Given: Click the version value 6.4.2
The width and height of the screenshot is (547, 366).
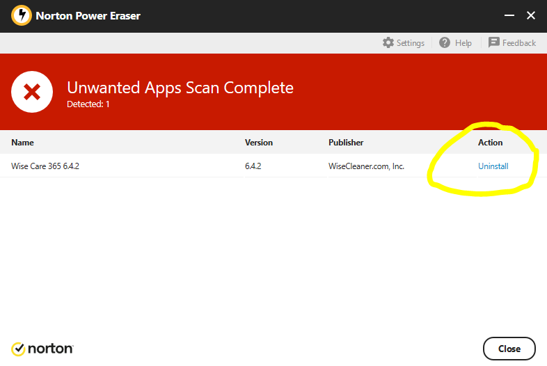Looking at the screenshot, I should (253, 166).
